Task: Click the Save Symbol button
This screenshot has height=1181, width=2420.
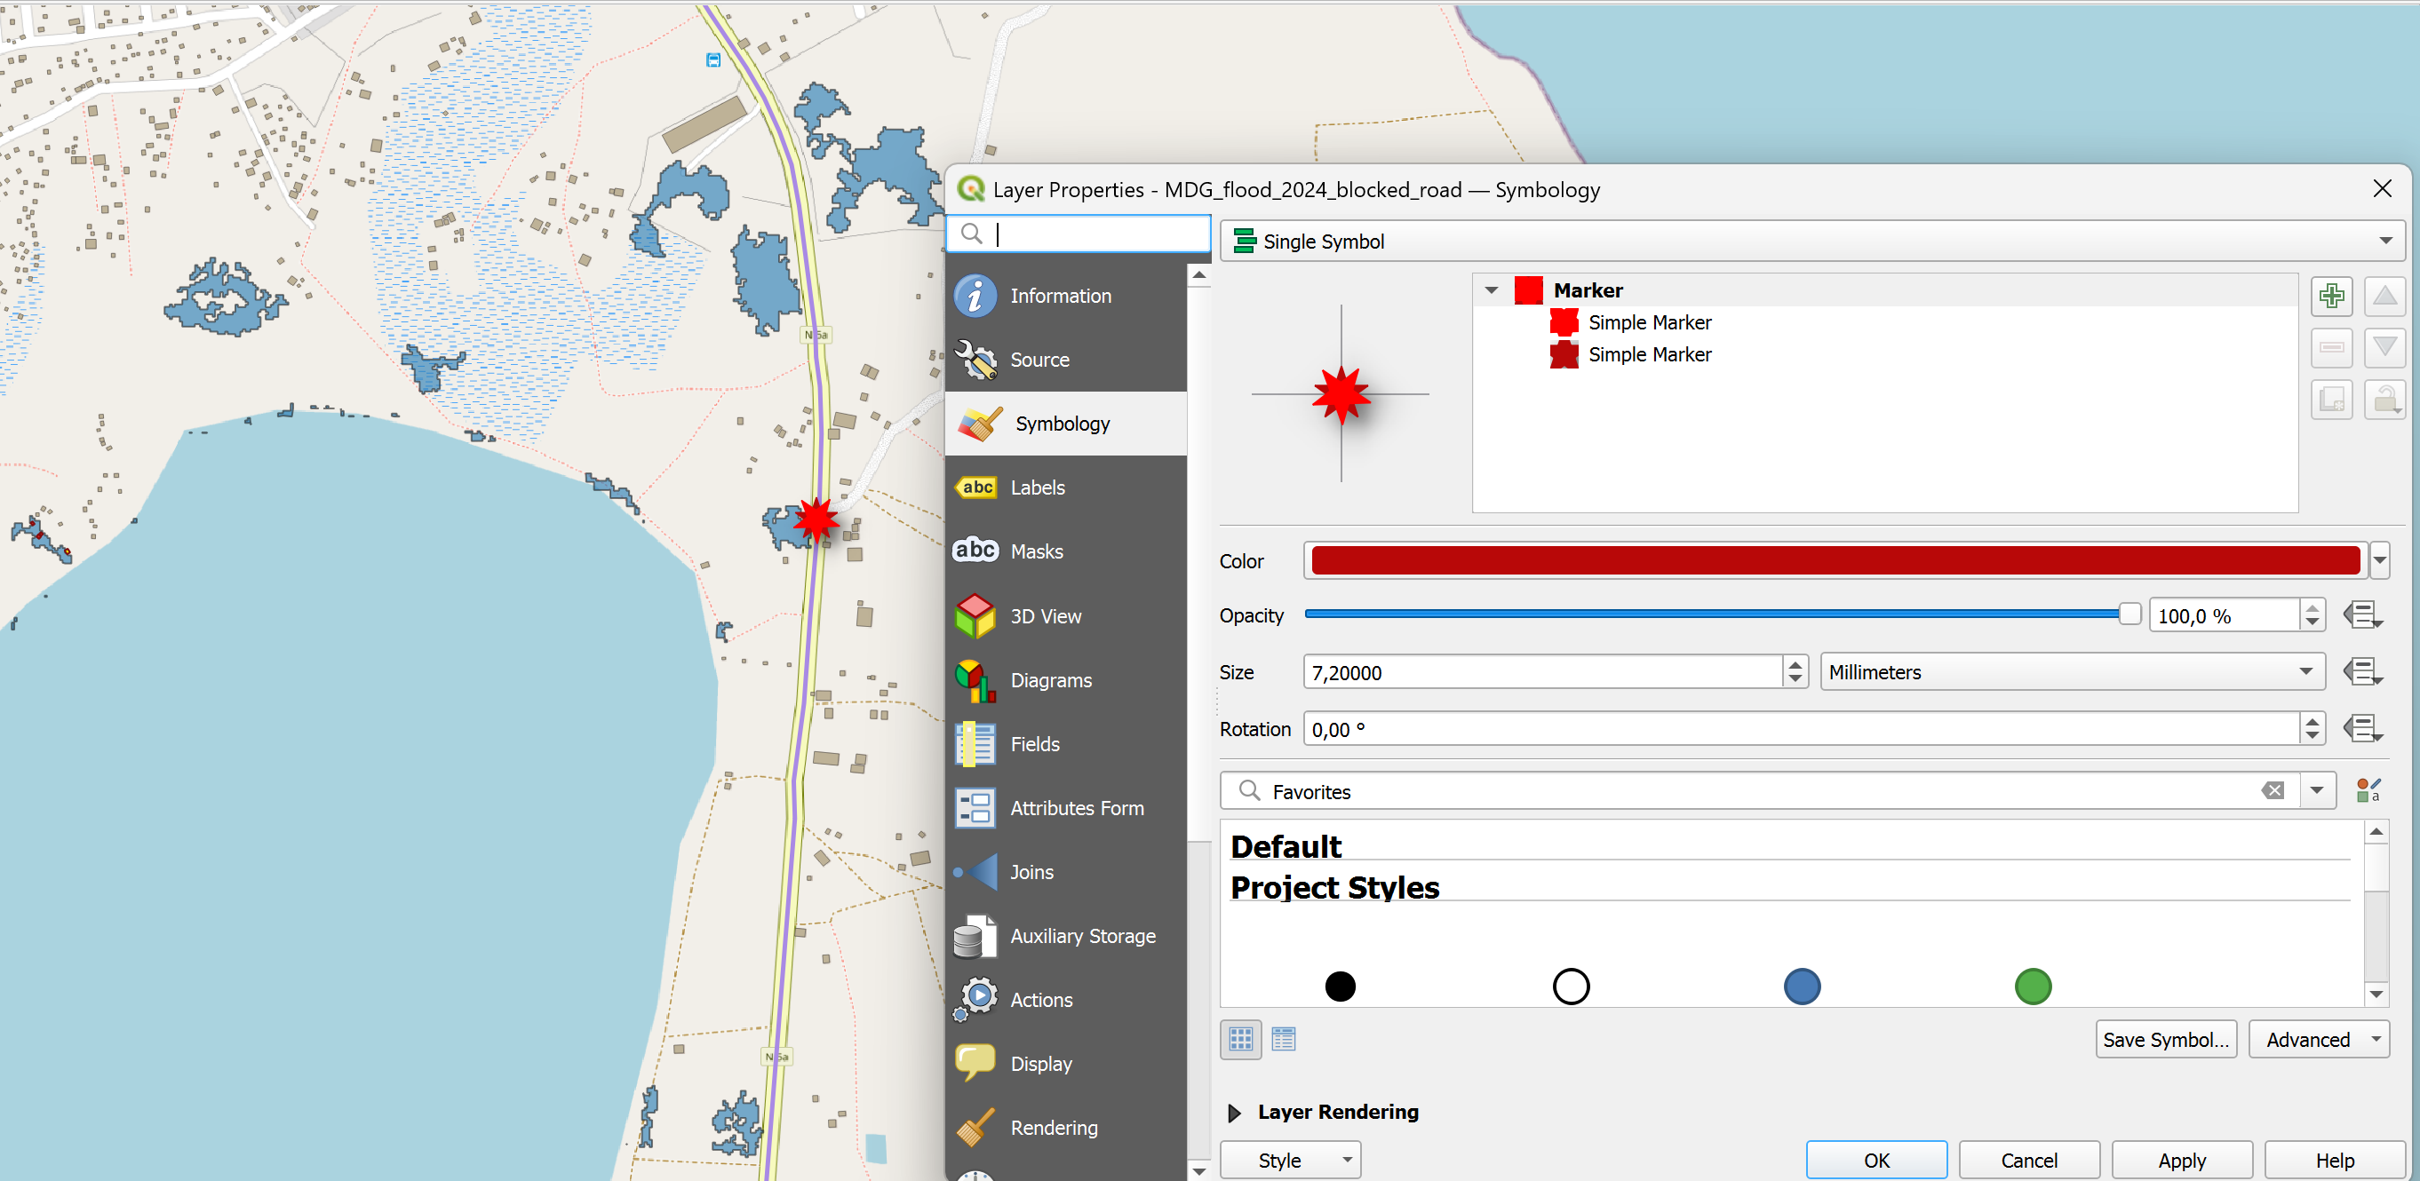Action: (x=2164, y=1039)
